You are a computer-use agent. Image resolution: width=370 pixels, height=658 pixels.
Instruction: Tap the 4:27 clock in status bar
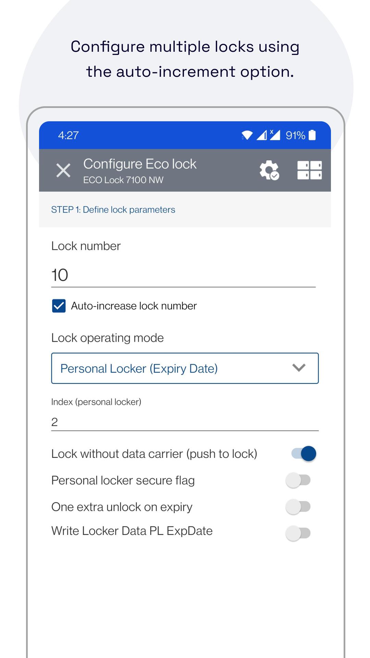tap(68, 135)
